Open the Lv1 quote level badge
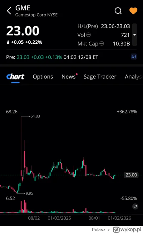The height and width of the screenshot is (233, 143). [134, 57]
